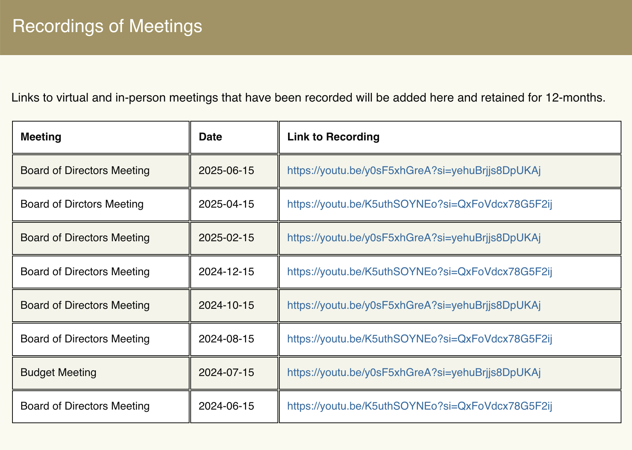This screenshot has width=632, height=450.
Task: Click the 2025-06-15 date cell
Action: click(226, 171)
